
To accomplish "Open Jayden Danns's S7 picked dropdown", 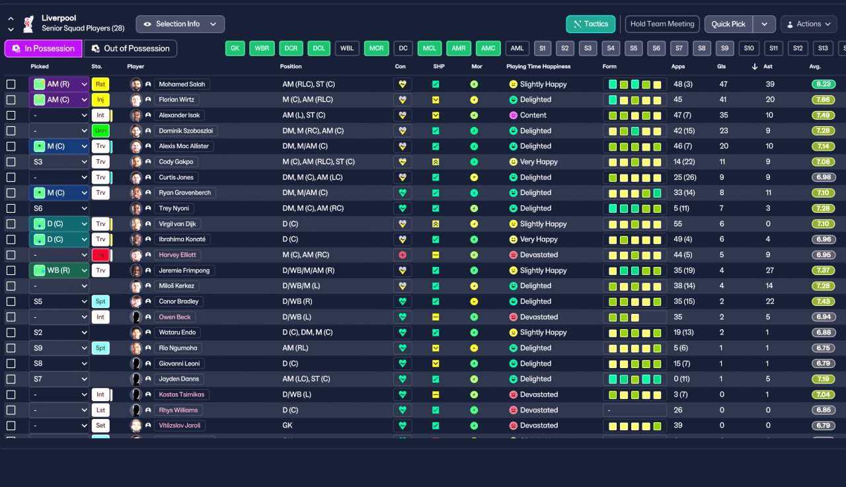I will (59, 379).
